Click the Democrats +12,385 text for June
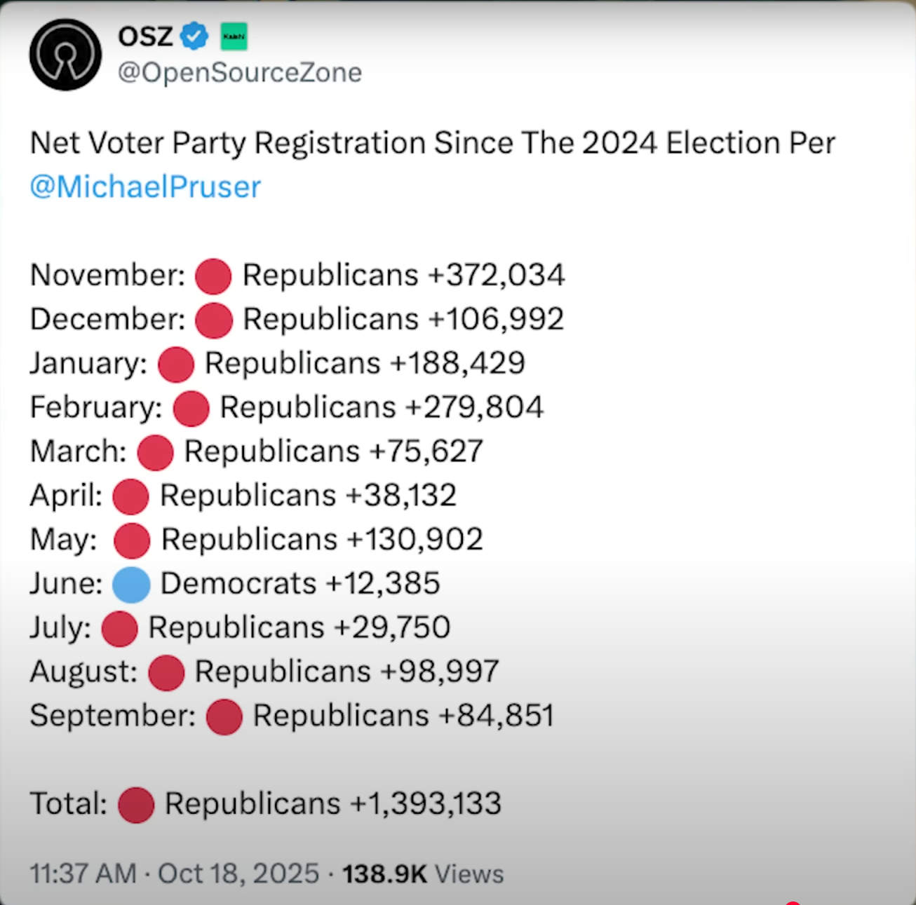 300,583
